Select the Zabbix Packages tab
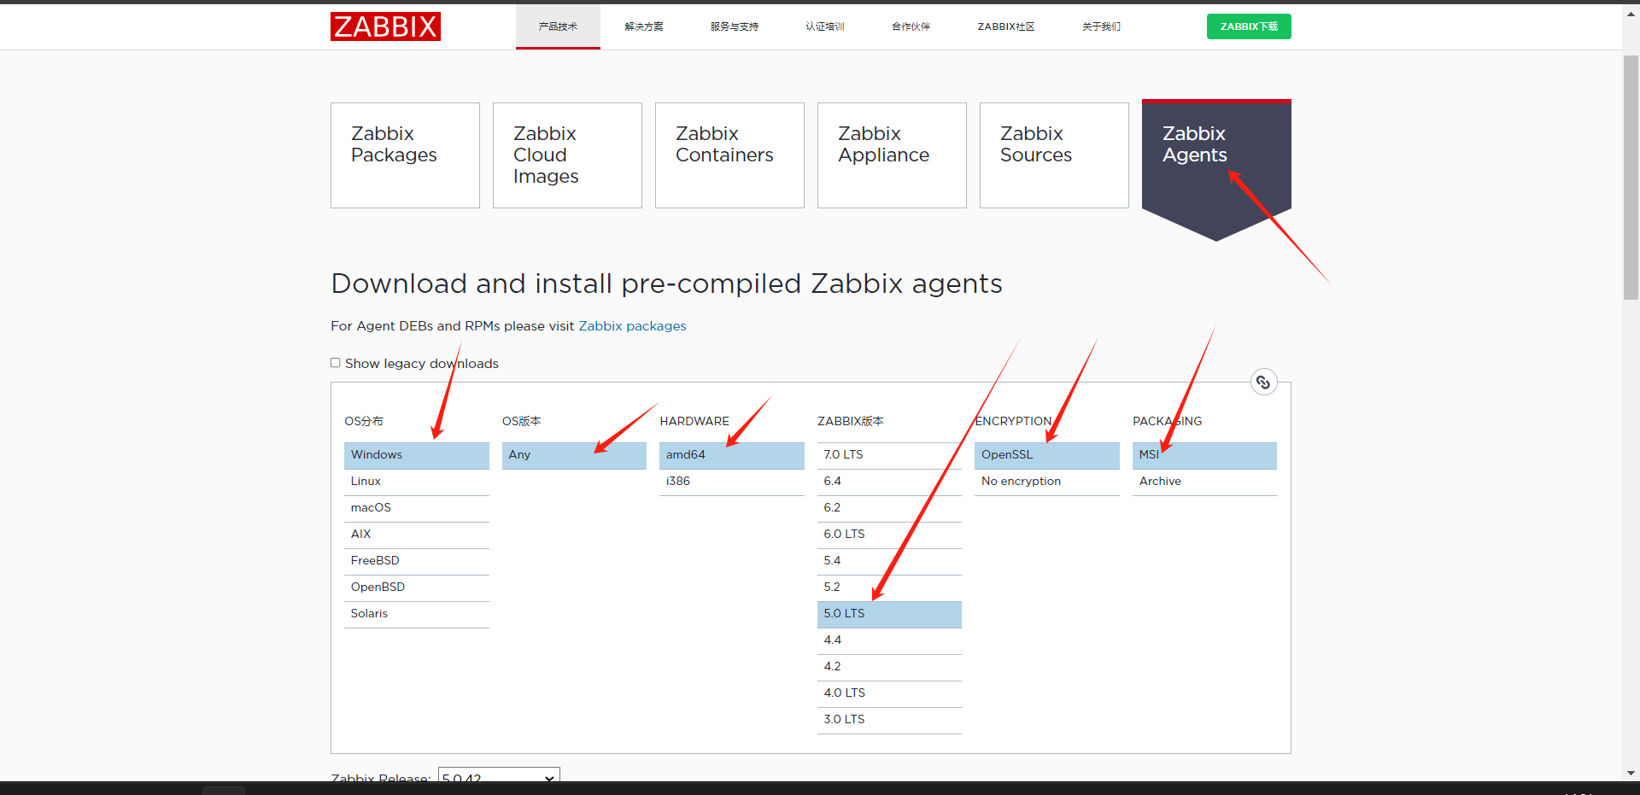Viewport: 1640px width, 795px height. 405,155
